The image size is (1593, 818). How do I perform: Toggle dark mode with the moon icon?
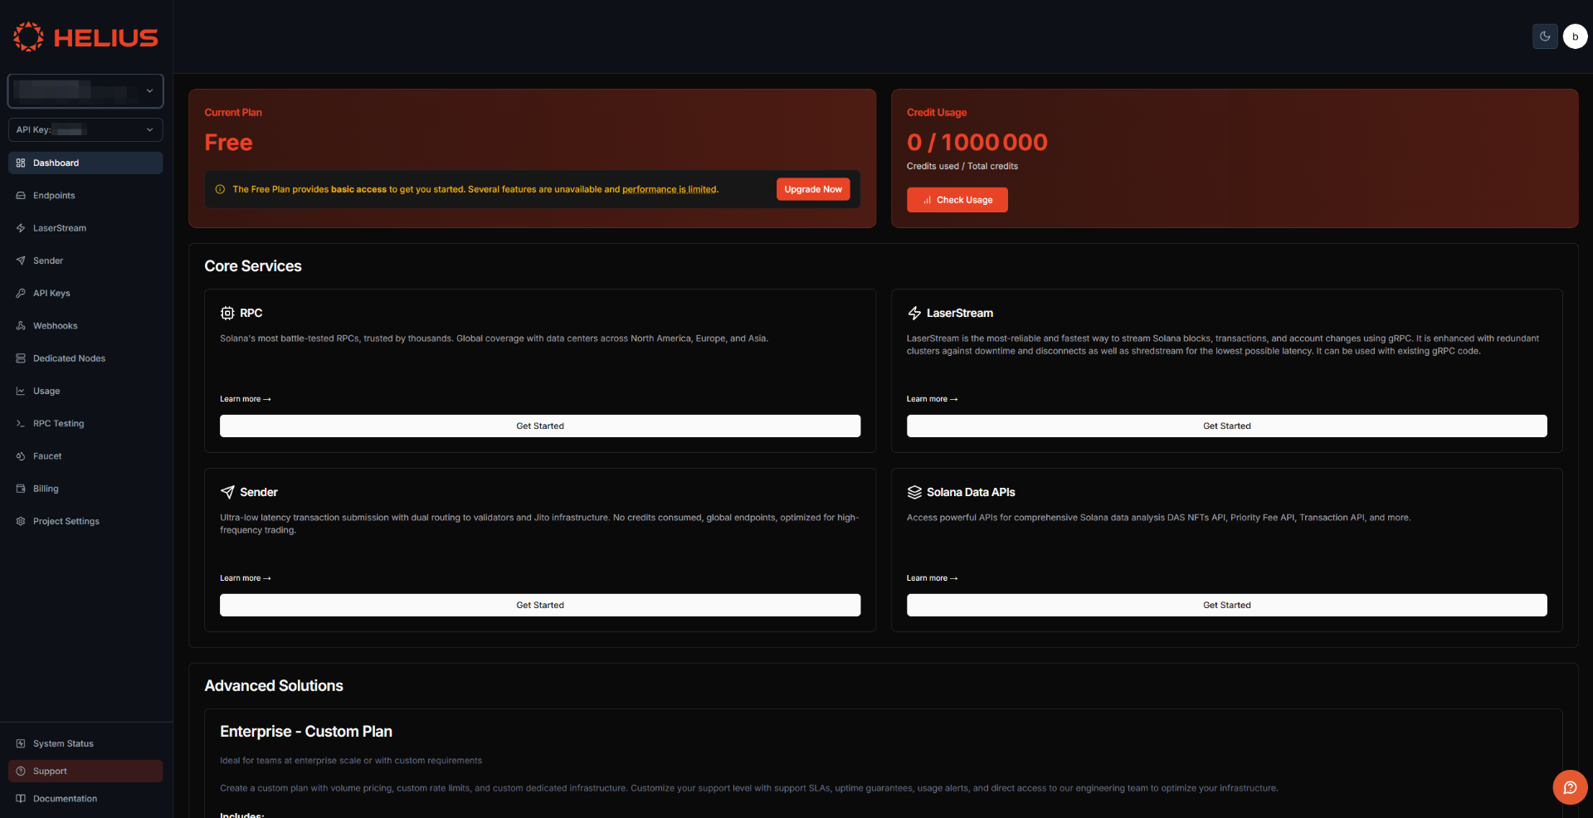(x=1544, y=36)
